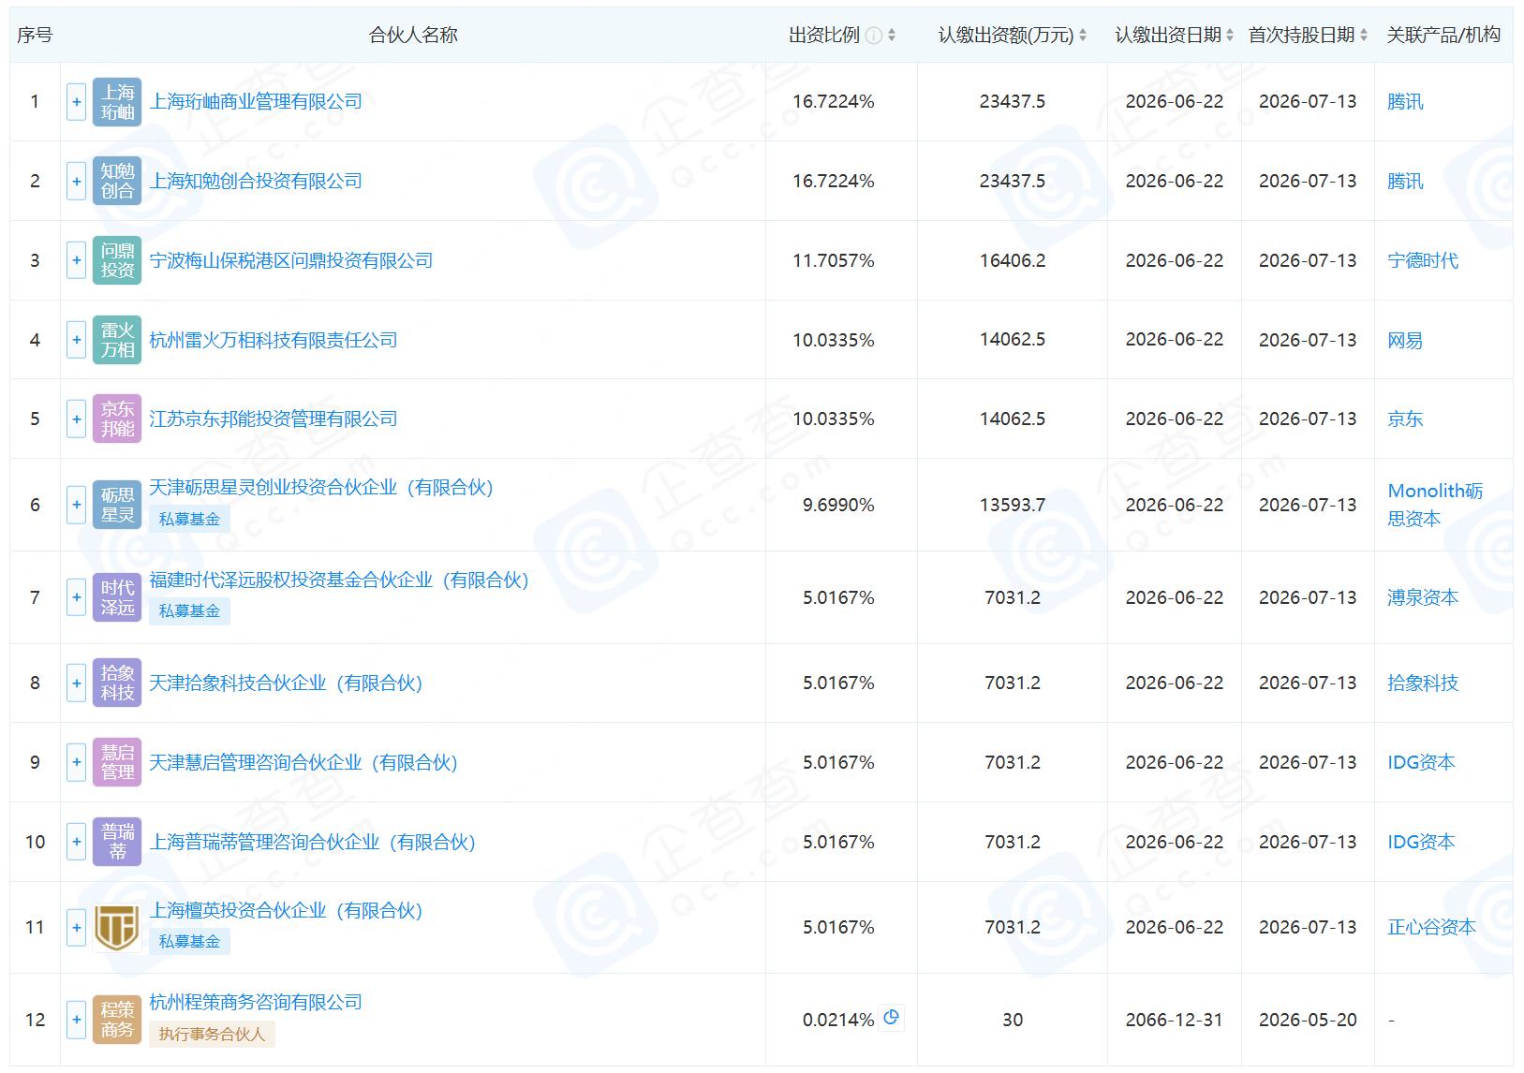Click the 雷火万相 company logo badge

[x=117, y=340]
